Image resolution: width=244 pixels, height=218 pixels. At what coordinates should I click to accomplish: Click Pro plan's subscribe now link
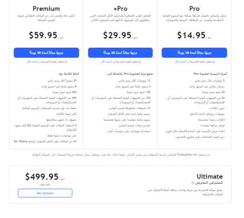[180, 62]
